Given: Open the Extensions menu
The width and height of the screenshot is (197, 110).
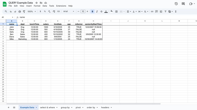Looking at the screenshot, I should [61, 6].
